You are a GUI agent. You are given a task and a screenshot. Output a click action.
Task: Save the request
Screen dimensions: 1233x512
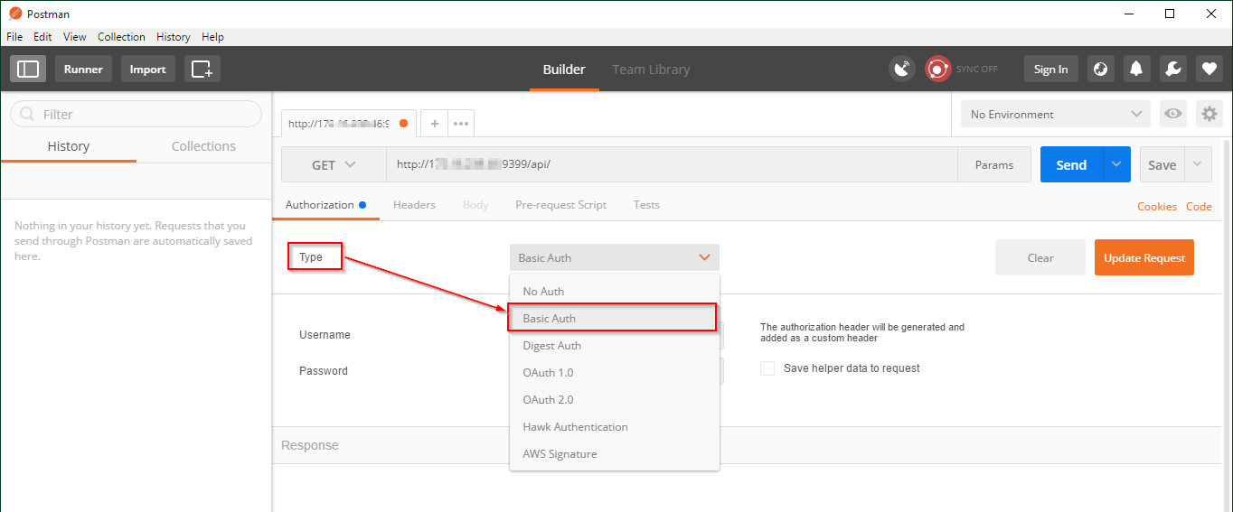(1162, 164)
